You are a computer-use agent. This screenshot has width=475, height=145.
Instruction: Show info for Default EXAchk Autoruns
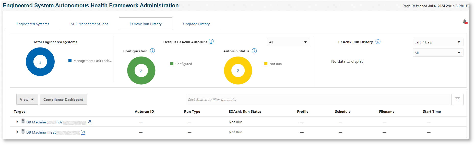pos(211,41)
